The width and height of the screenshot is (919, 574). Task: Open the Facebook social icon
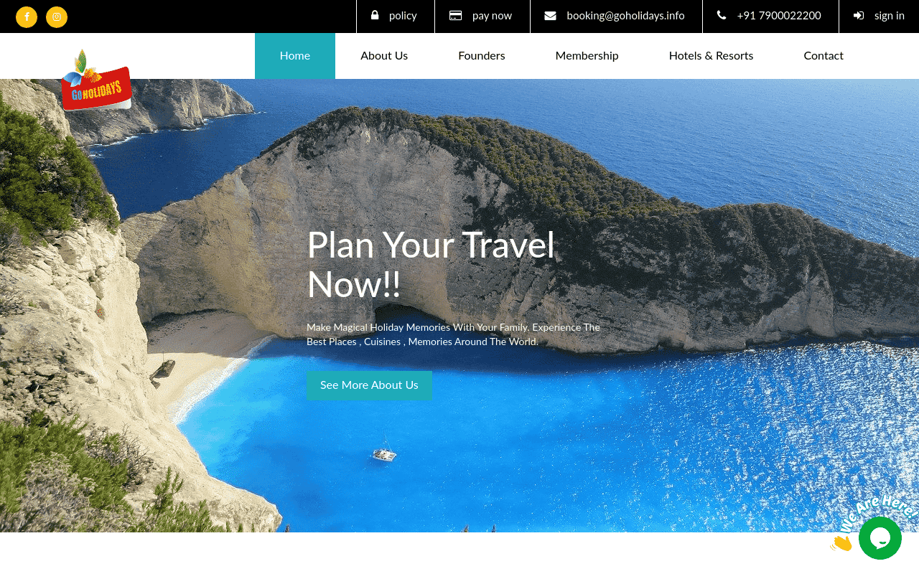[27, 17]
